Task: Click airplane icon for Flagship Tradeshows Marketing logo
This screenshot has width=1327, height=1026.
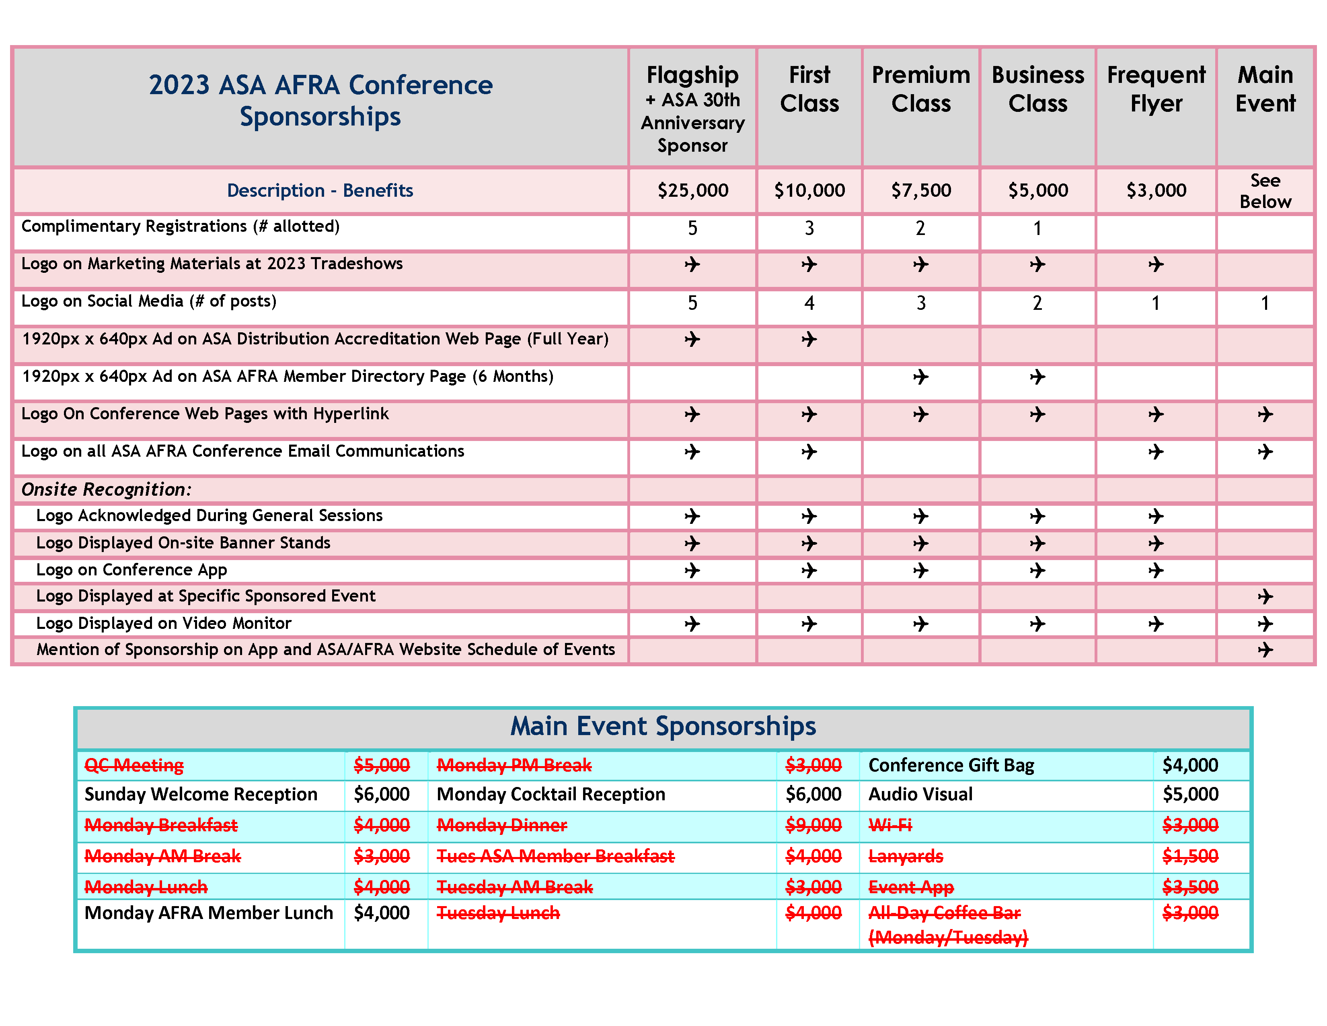Action: pos(692,264)
